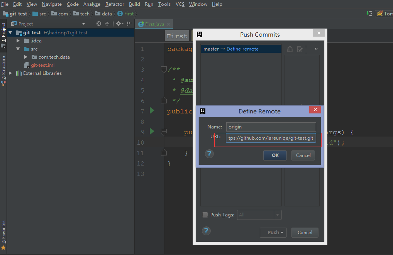Open the Refactor menu

click(x=115, y=4)
